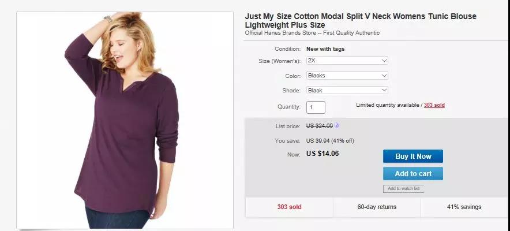Open the Shade dropdown set to Black
This screenshot has height=231, width=510.
[x=347, y=91]
